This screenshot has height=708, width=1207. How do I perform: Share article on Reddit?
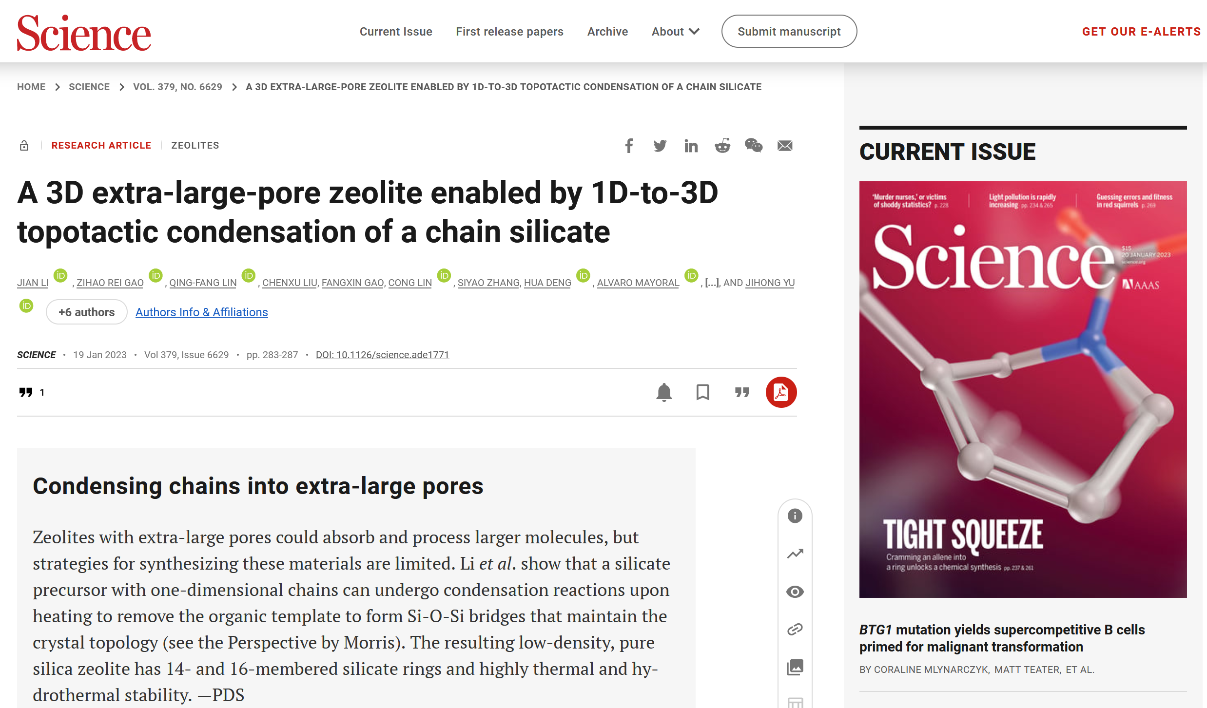pyautogui.click(x=722, y=146)
